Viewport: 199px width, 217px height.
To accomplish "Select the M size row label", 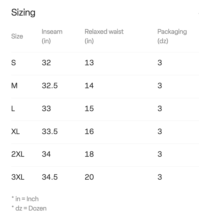I will (14, 86).
